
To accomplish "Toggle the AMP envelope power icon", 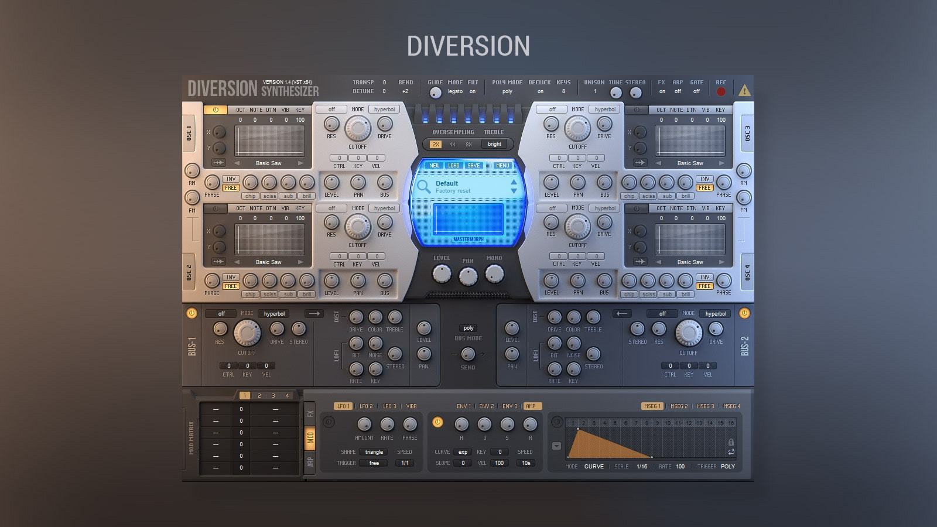I will coord(437,422).
